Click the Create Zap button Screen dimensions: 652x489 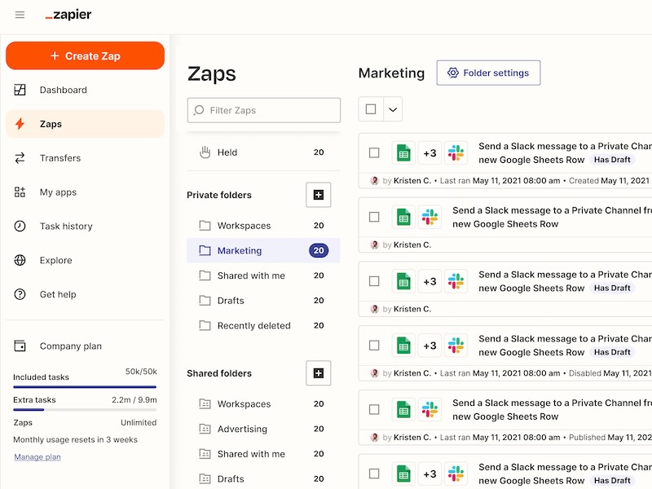point(85,55)
